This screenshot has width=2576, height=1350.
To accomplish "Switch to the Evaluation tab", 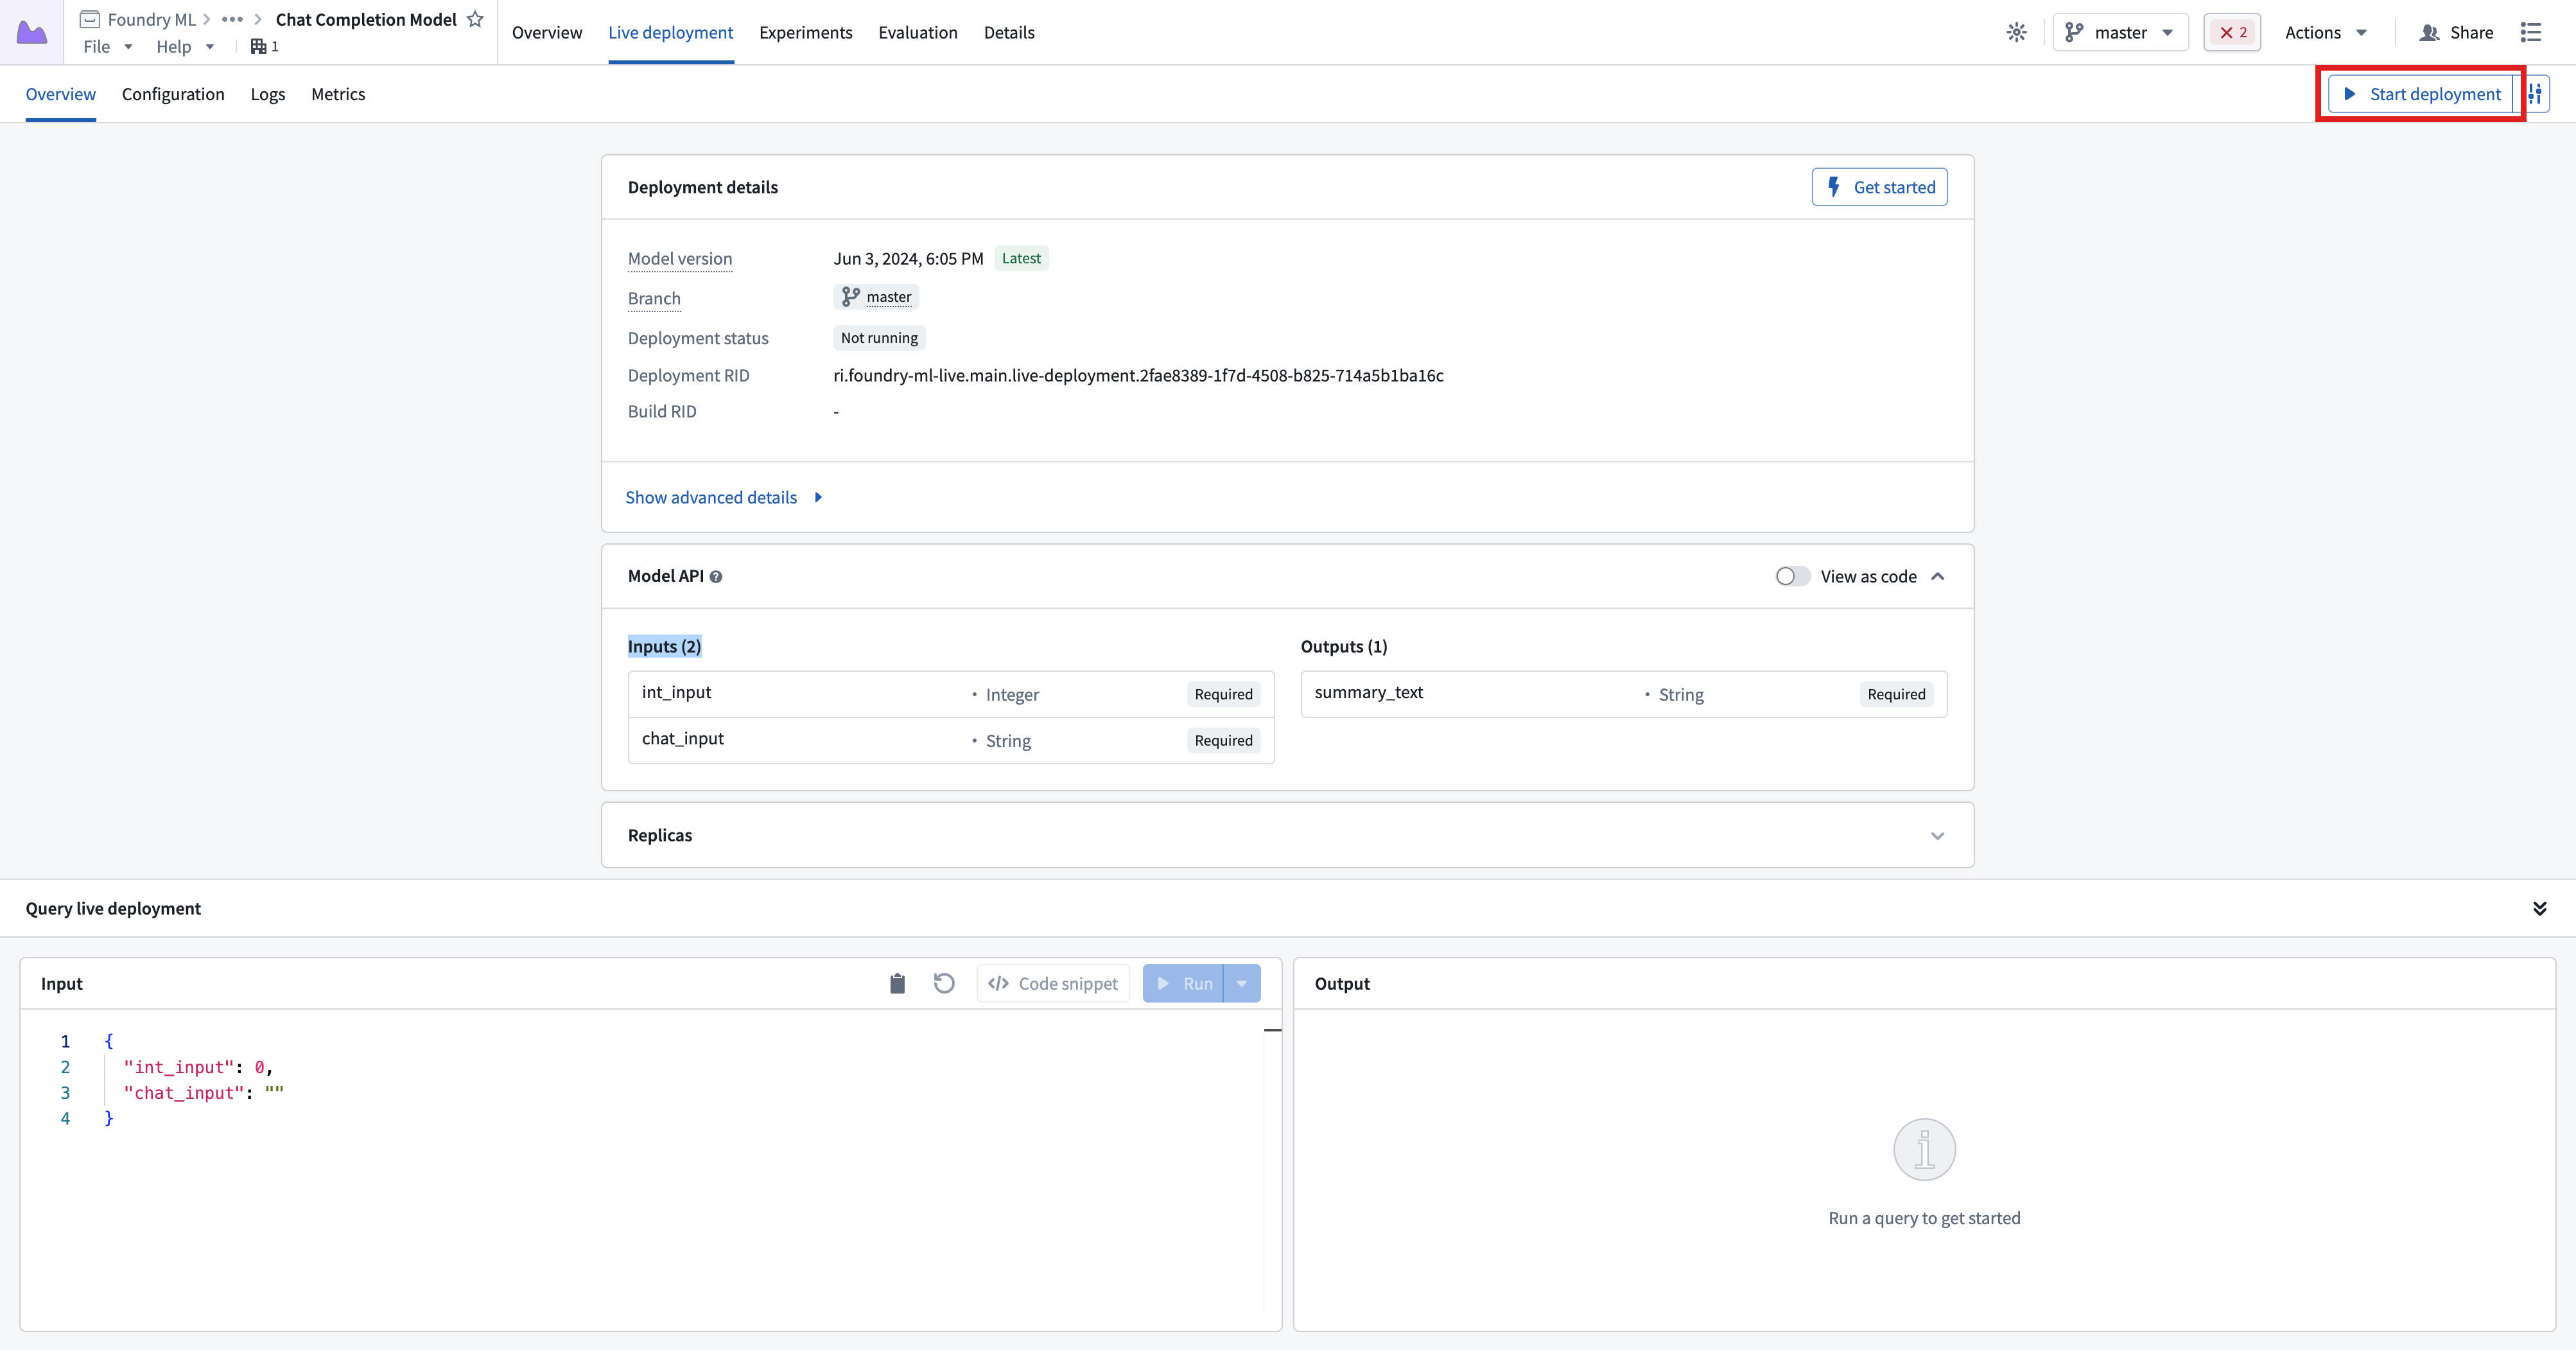I will pos(918,32).
